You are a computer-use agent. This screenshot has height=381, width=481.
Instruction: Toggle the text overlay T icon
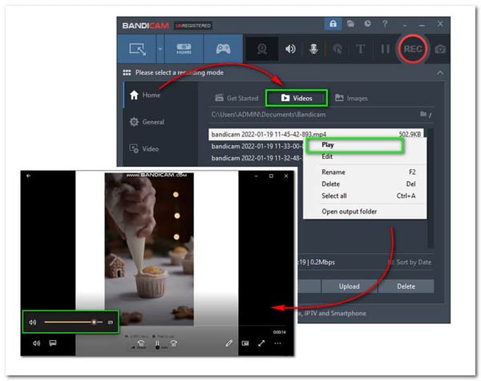point(360,49)
